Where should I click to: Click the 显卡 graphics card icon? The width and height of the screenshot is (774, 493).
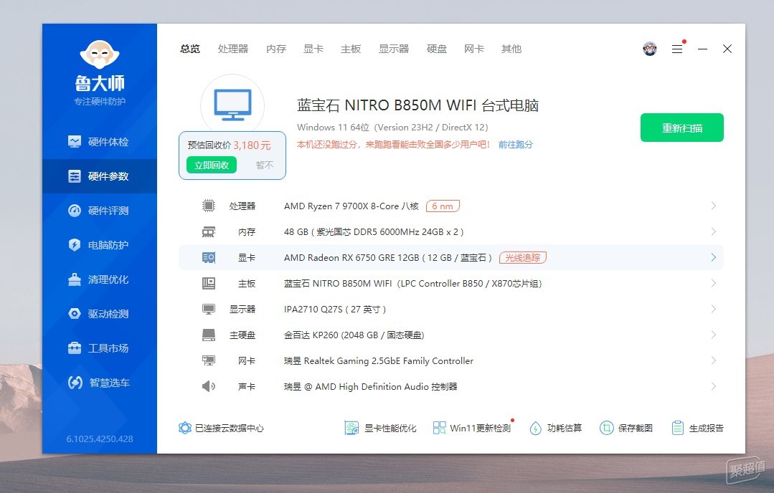click(209, 257)
